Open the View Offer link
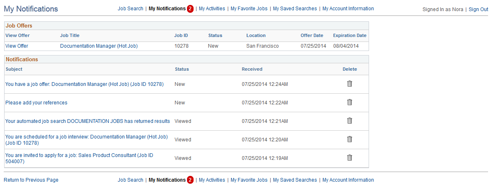 (16, 46)
